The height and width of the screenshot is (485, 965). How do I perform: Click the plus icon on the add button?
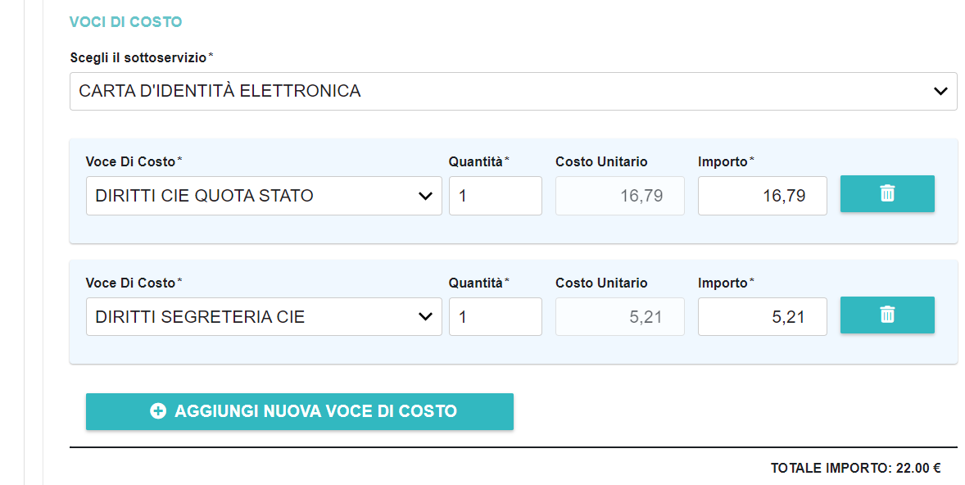point(158,411)
